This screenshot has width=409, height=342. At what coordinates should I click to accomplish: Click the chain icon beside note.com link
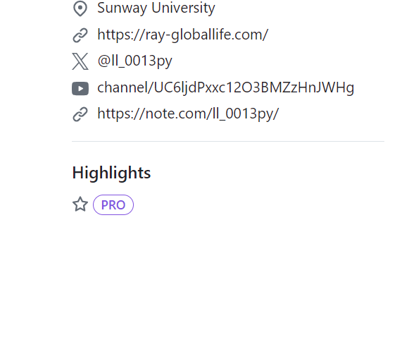(x=80, y=114)
